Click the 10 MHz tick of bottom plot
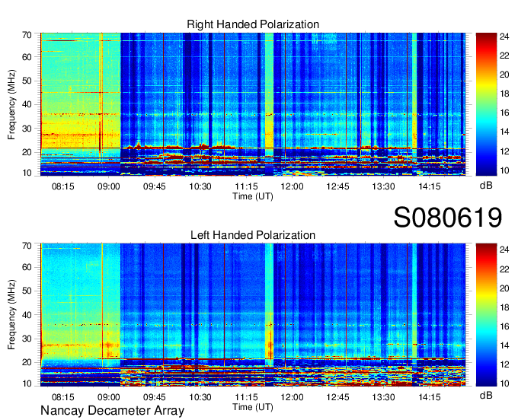The image size is (518, 420). 27,383
